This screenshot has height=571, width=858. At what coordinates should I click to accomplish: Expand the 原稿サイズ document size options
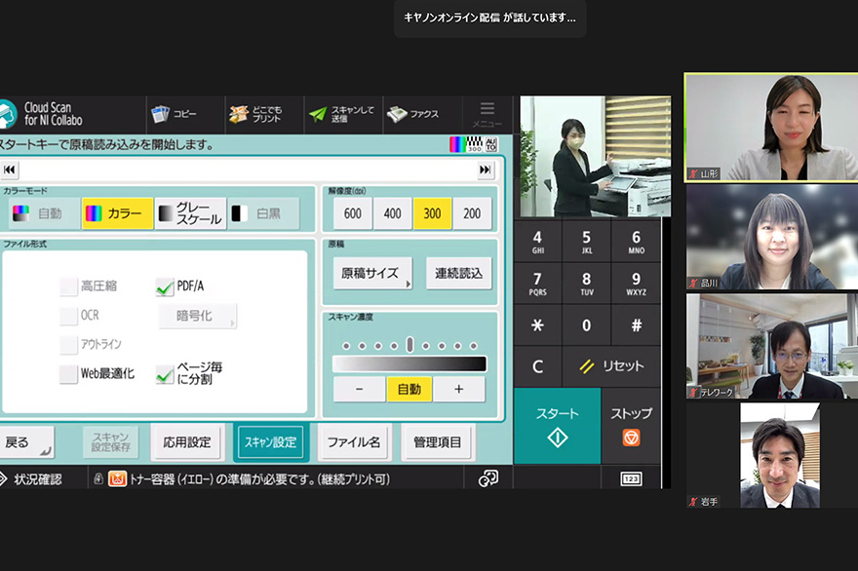point(372,273)
